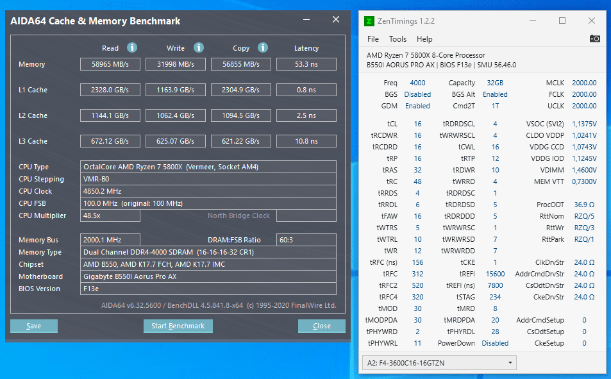Click Start Benchmark button

[x=178, y=326]
